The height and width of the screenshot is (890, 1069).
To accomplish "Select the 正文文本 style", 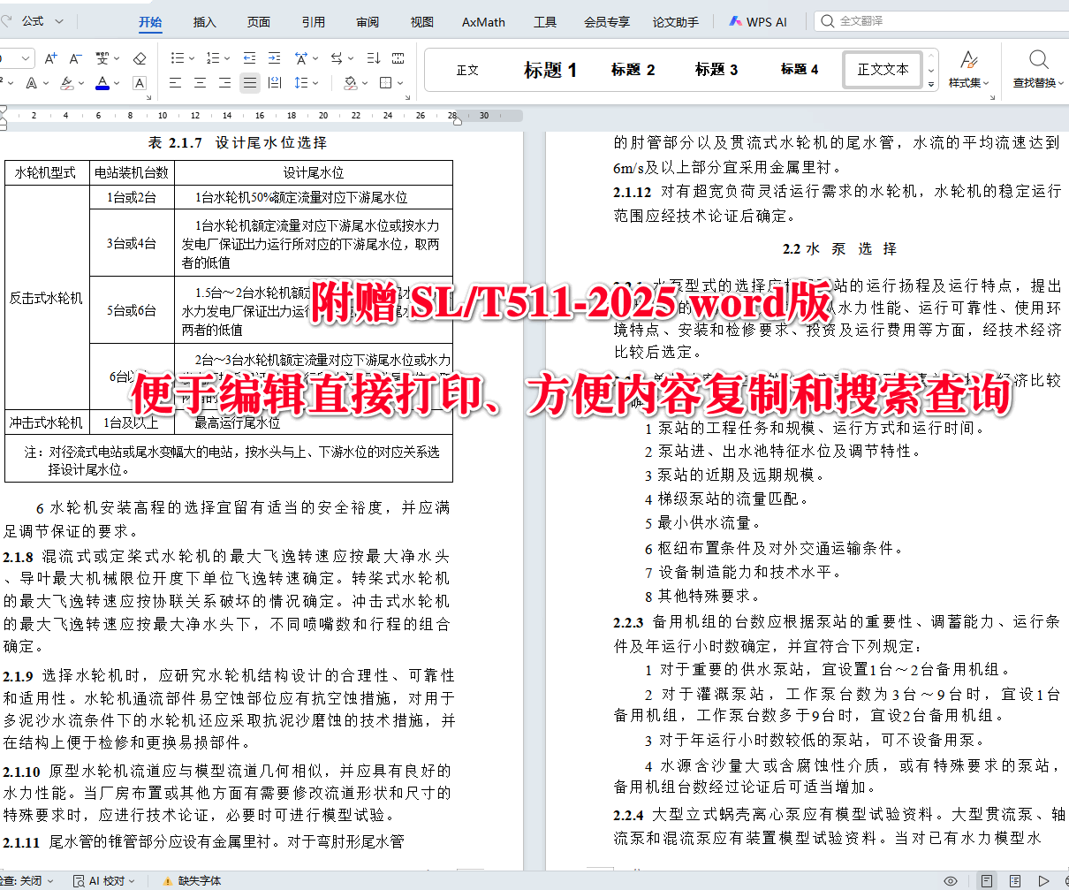I will [x=883, y=69].
